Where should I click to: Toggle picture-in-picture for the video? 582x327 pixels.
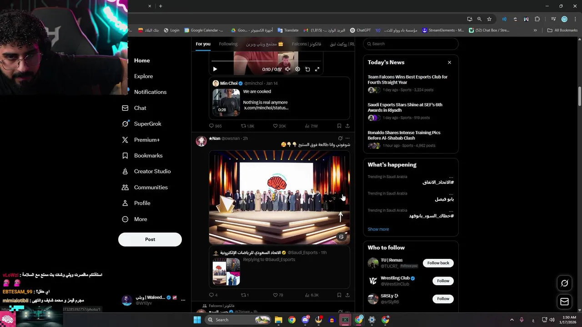(x=307, y=69)
